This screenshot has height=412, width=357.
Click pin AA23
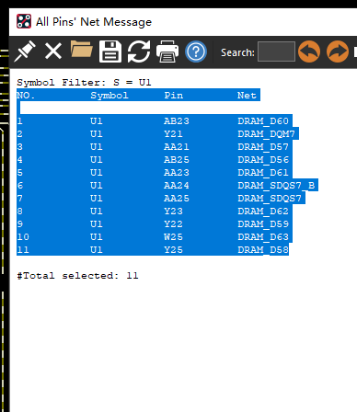click(177, 173)
